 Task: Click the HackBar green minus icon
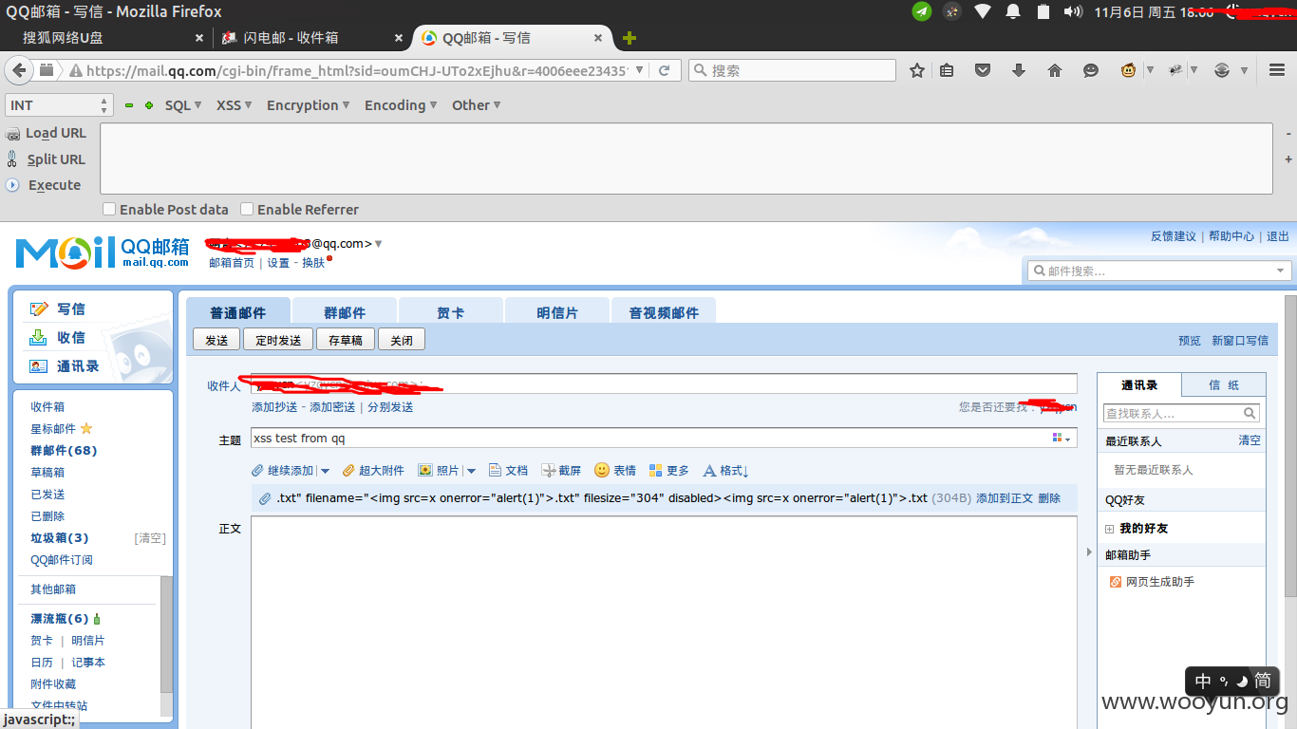coord(129,105)
